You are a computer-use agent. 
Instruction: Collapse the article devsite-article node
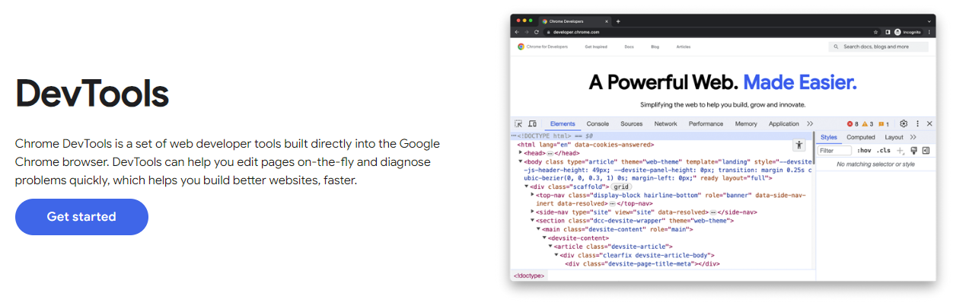pos(551,247)
